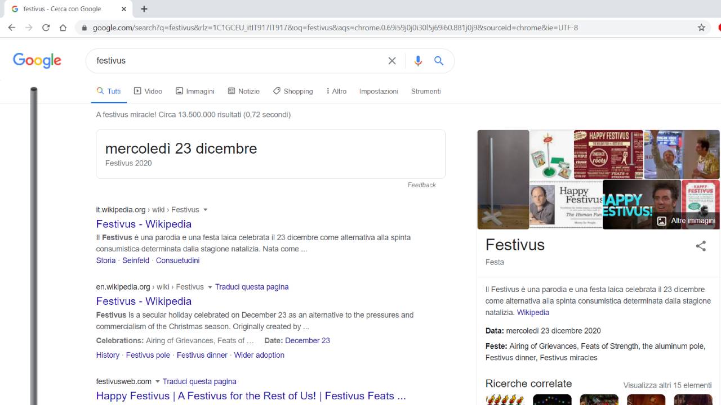Open the Consuetudini sitelink
This screenshot has width=721, height=405.
click(x=177, y=260)
